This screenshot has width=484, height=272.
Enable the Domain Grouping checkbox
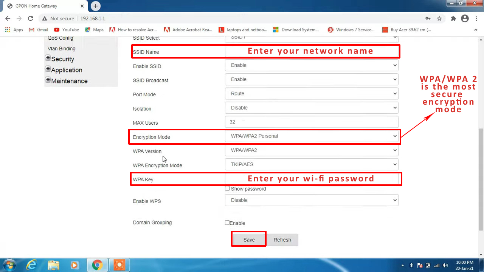227,223
